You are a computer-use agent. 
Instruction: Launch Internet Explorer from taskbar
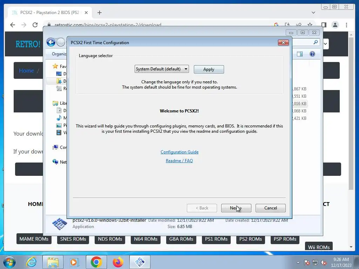(x=31, y=262)
